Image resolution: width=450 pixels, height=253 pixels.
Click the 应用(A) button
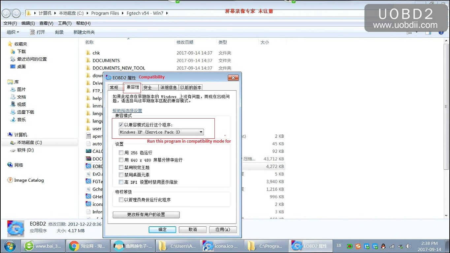[x=223, y=230]
